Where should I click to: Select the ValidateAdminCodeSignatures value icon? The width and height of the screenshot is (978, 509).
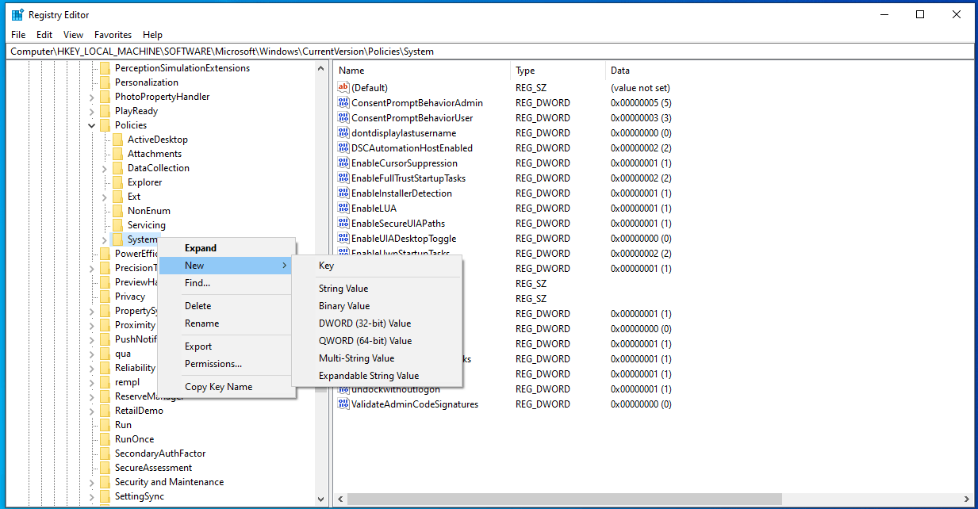pyautogui.click(x=343, y=404)
